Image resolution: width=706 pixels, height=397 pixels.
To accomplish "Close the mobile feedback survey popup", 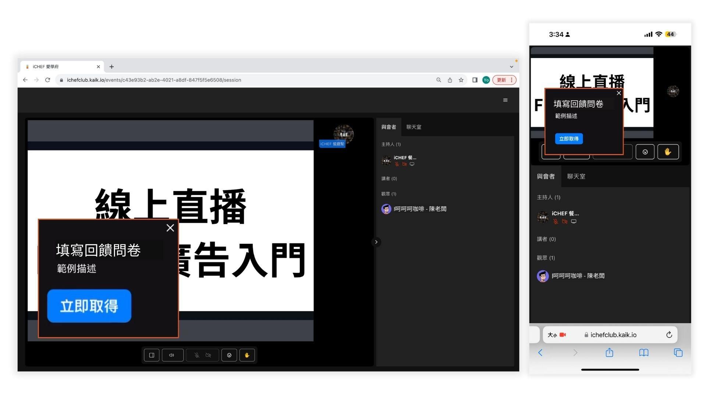I will pyautogui.click(x=619, y=93).
